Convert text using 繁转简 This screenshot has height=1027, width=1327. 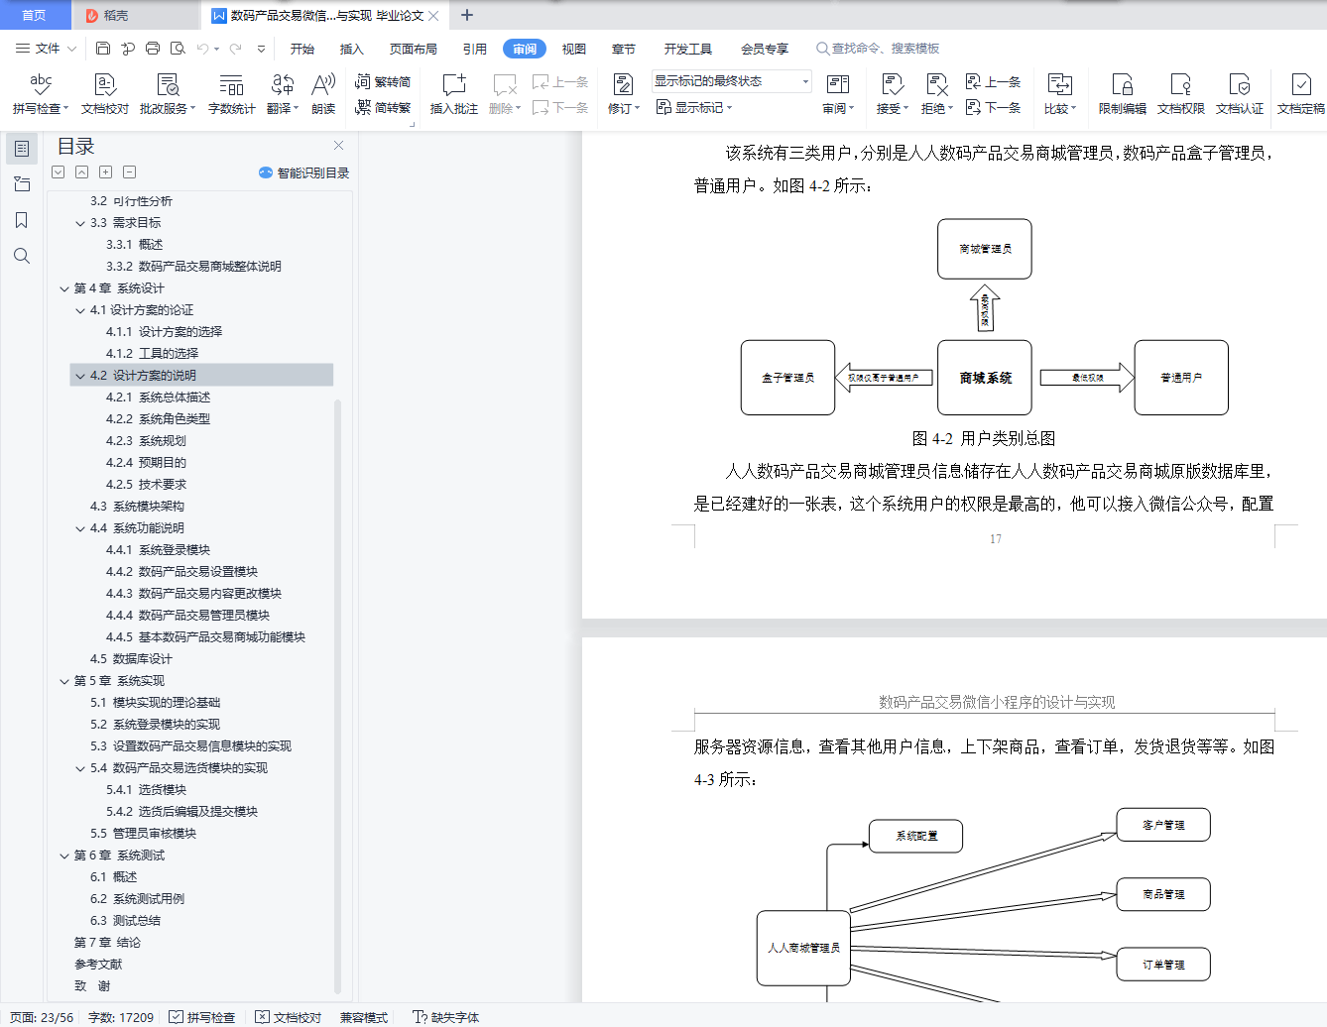coord(383,81)
